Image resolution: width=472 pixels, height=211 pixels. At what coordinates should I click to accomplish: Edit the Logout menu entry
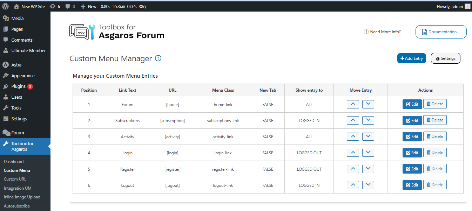(x=412, y=185)
